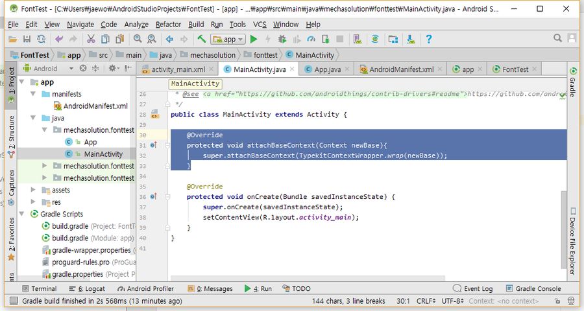Screen dimensions: 584x311
Task: Click the Copy icon in toolbar
Action: [x=105, y=39]
